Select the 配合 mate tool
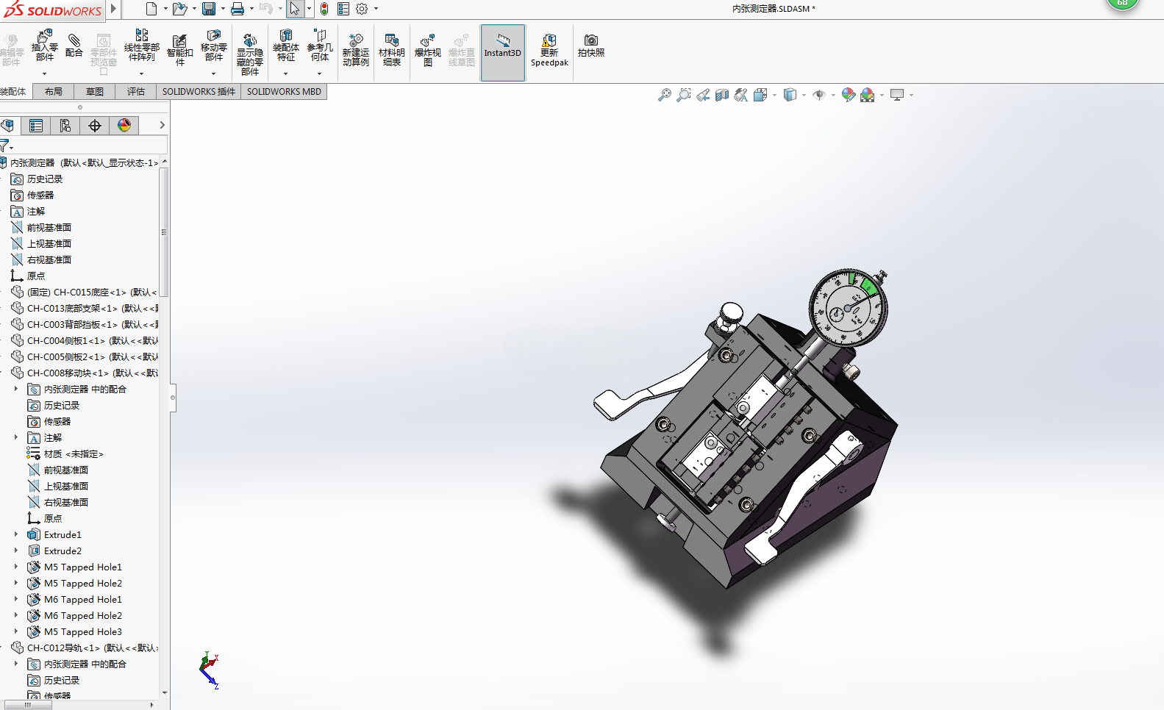The image size is (1164, 710). (74, 46)
